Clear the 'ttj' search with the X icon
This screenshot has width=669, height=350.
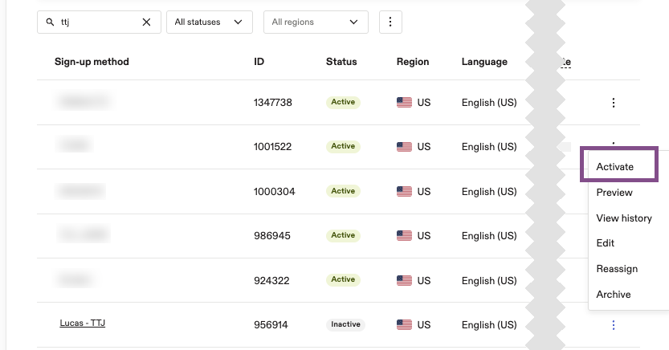[x=146, y=22]
